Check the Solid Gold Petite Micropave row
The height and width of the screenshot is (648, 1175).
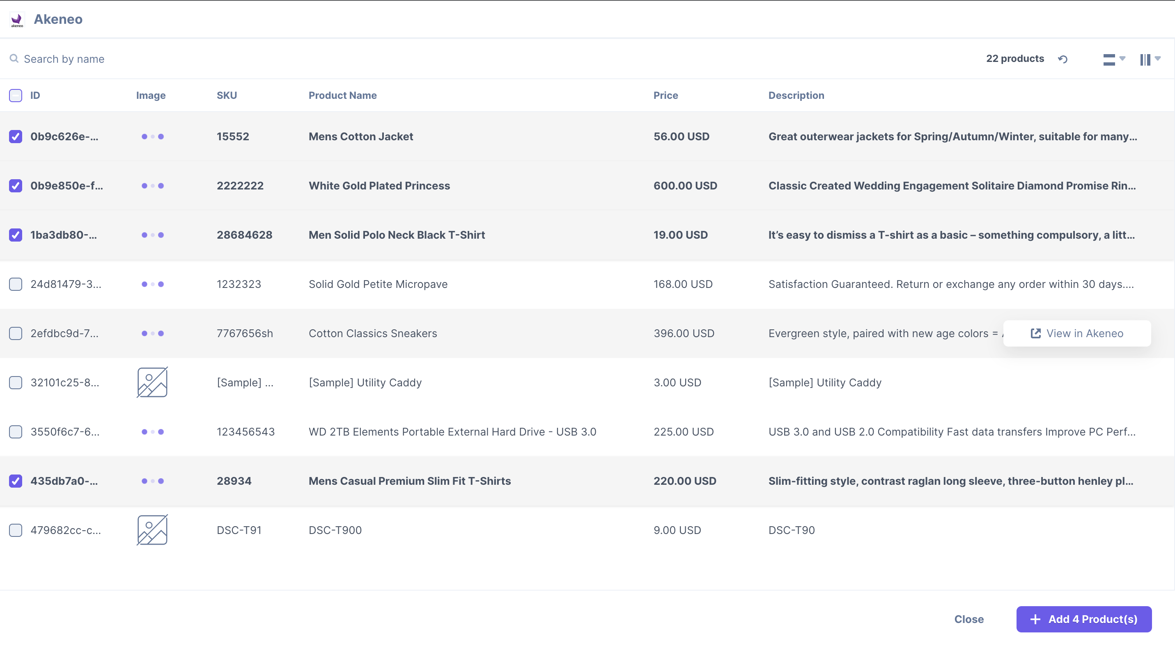(x=16, y=284)
